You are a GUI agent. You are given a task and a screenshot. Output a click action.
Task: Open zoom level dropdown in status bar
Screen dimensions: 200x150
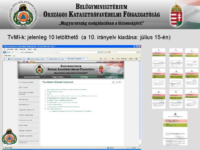coord(139,148)
